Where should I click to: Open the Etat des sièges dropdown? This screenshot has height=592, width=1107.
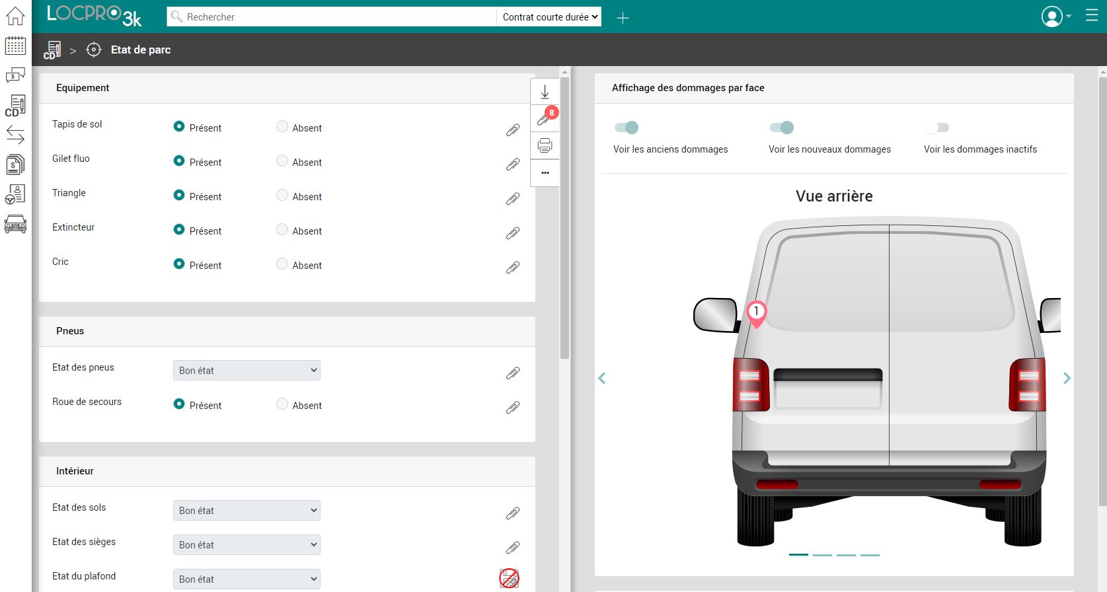[x=247, y=544]
